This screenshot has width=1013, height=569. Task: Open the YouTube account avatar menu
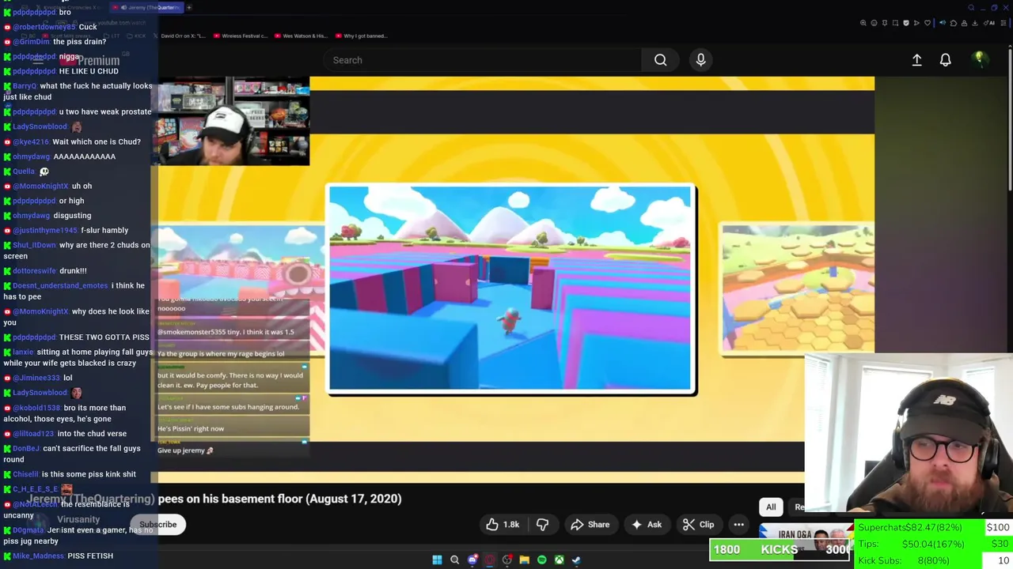[979, 59]
